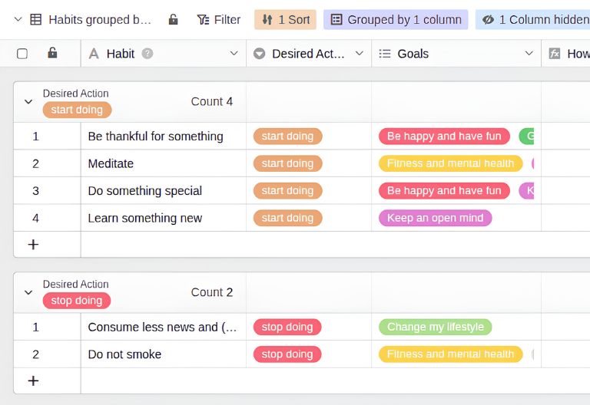The width and height of the screenshot is (590, 405).
Task: Open the view selector chevron beside Habits grouped
Action: [18, 19]
